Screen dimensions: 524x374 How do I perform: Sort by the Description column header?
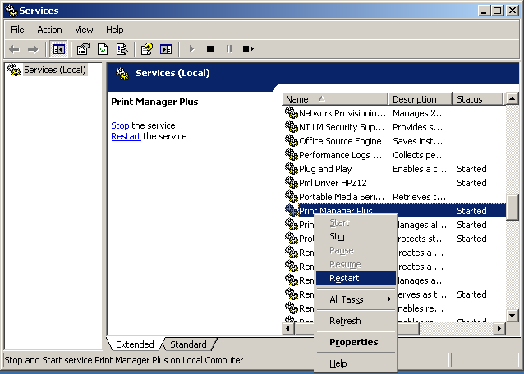[x=420, y=99]
